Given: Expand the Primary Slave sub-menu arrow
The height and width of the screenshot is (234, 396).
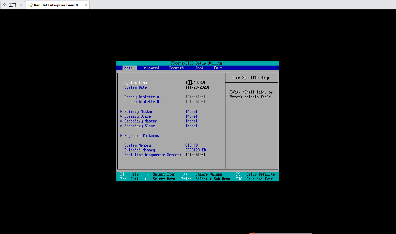Looking at the screenshot, I should coord(121,116).
